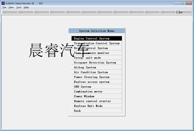The width and height of the screenshot is (194, 131).
Task: Select Integ. unit mode
Action: point(97,58)
